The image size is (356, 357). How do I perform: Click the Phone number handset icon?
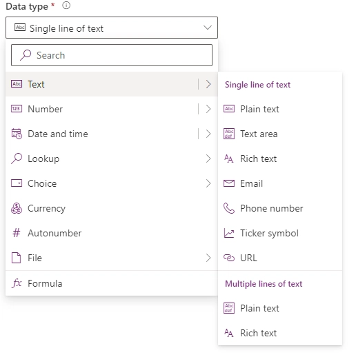(229, 208)
